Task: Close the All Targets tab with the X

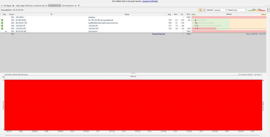Action: pyautogui.click(x=13, y=6)
